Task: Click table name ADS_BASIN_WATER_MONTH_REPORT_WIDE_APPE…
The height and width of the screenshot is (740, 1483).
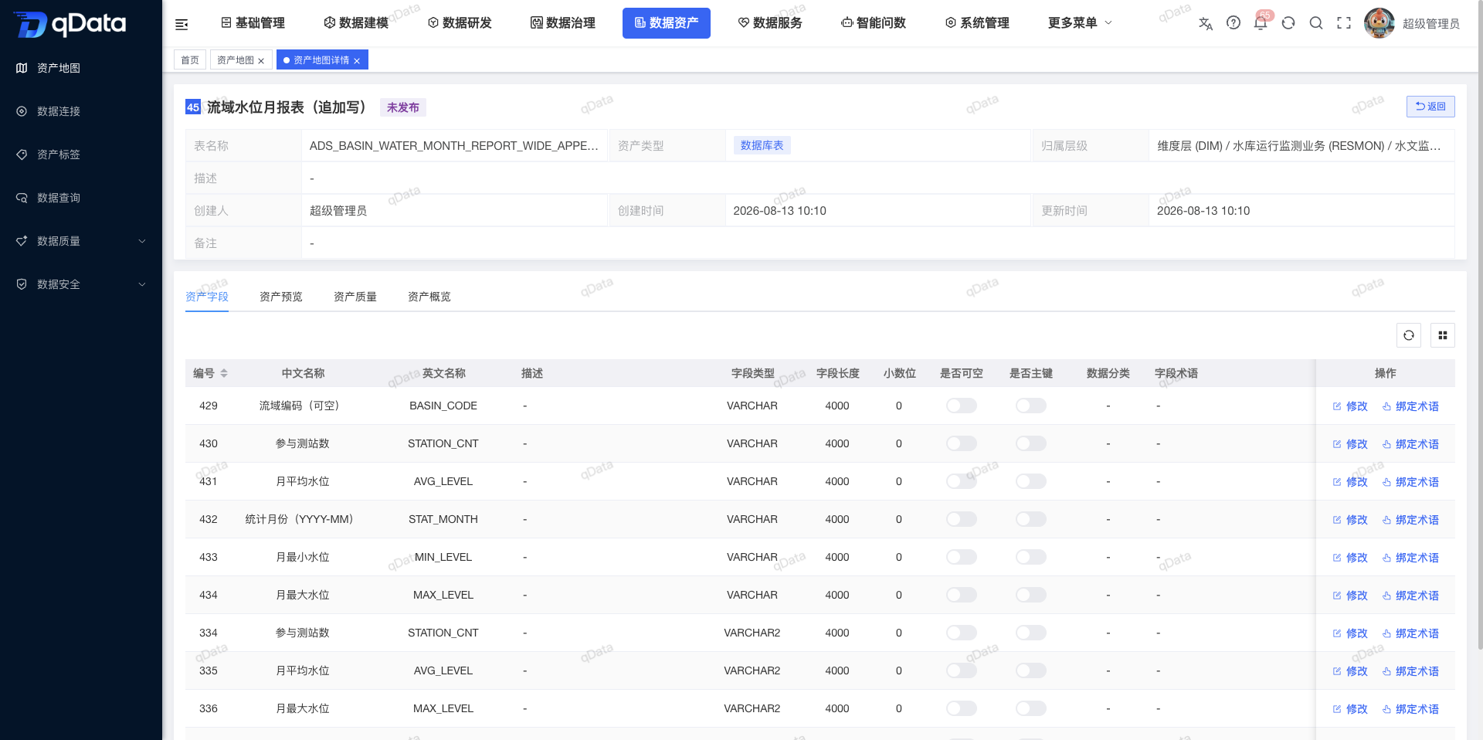Action: (x=454, y=145)
